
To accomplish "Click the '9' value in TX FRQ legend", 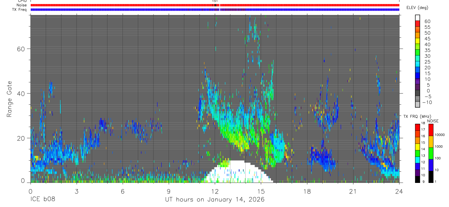I will (x=423, y=182).
